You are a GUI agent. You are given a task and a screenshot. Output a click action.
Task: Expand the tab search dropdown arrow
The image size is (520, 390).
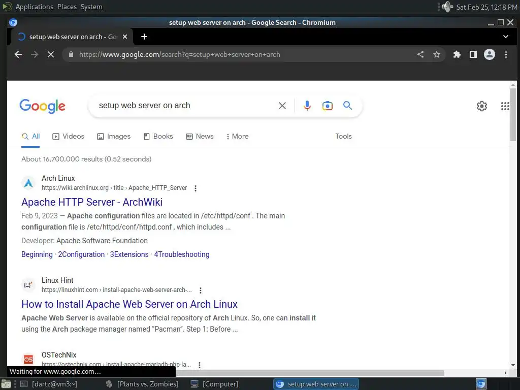pos(506,37)
